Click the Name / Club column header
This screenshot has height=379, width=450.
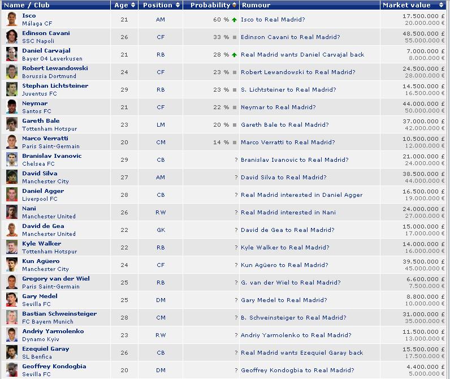pyautogui.click(x=28, y=5)
